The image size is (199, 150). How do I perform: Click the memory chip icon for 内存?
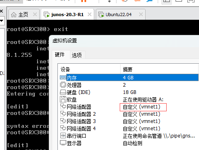coord(63,77)
